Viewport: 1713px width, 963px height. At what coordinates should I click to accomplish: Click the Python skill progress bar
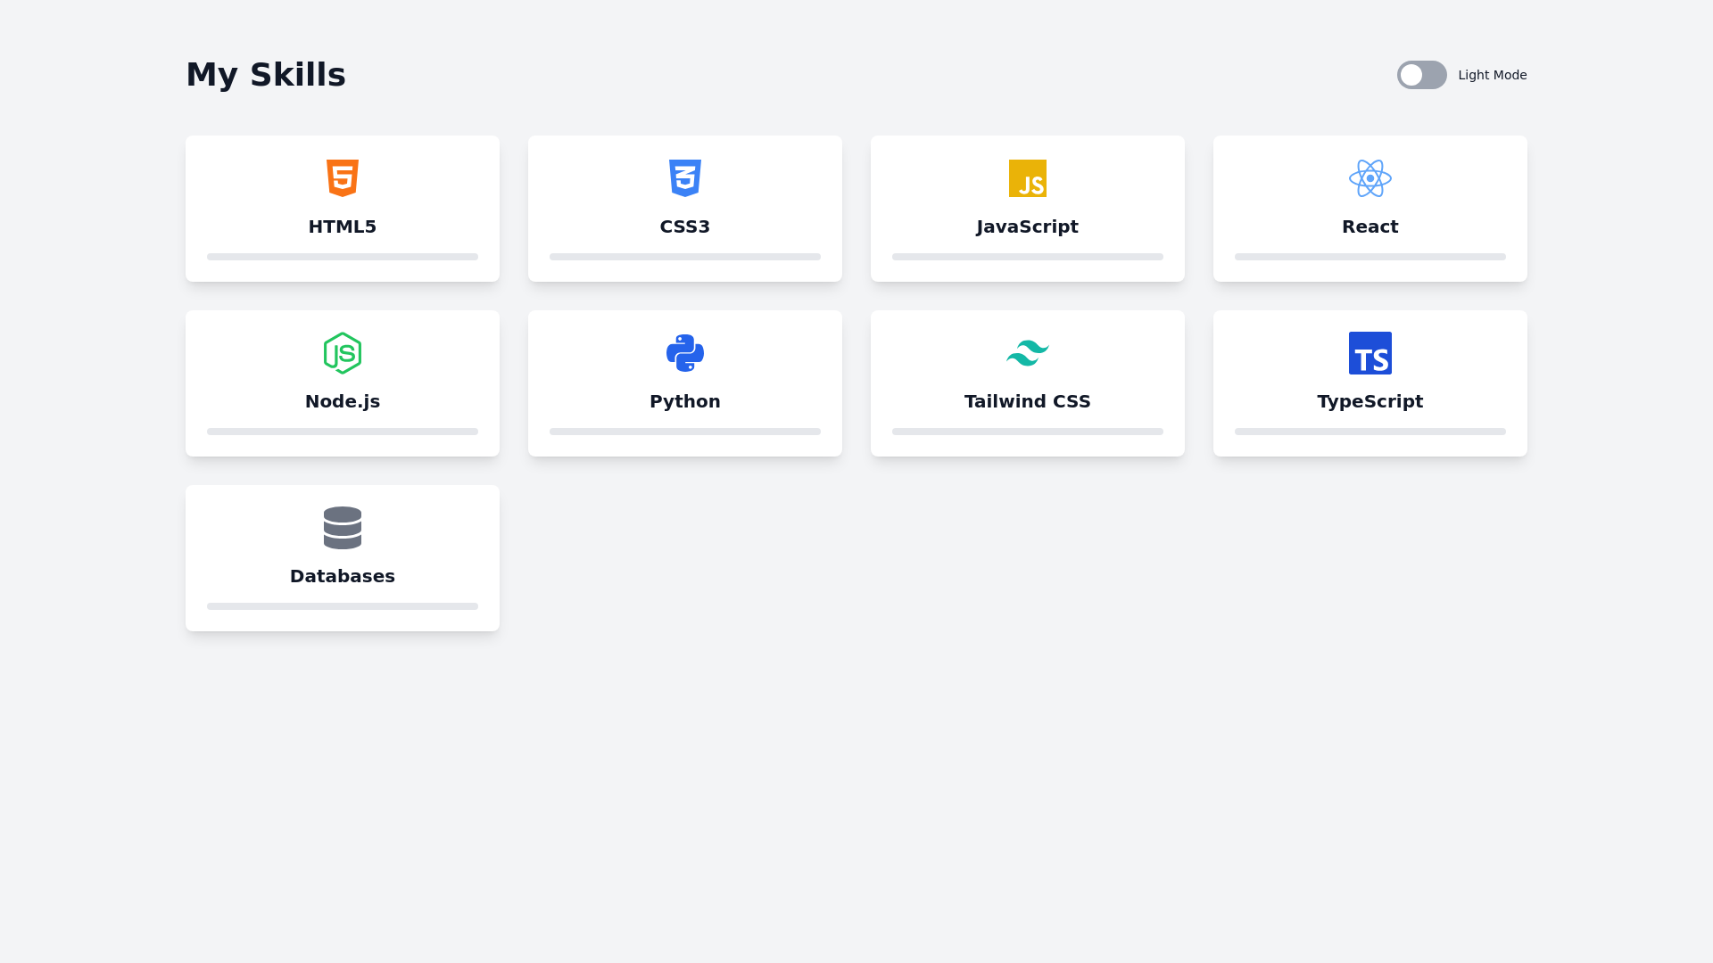(x=685, y=432)
